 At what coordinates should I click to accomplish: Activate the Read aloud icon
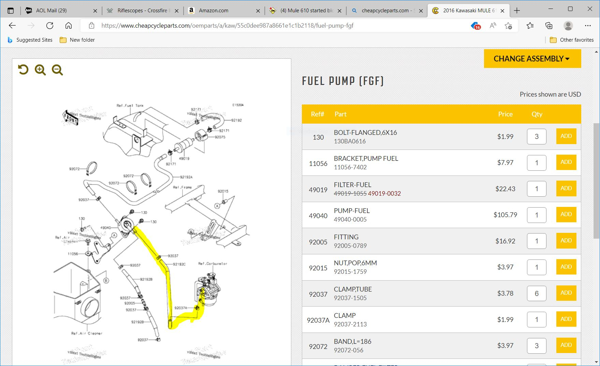point(493,26)
